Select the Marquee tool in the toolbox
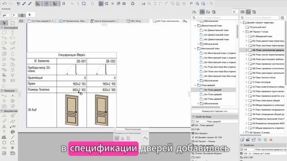 [x=13, y=23]
